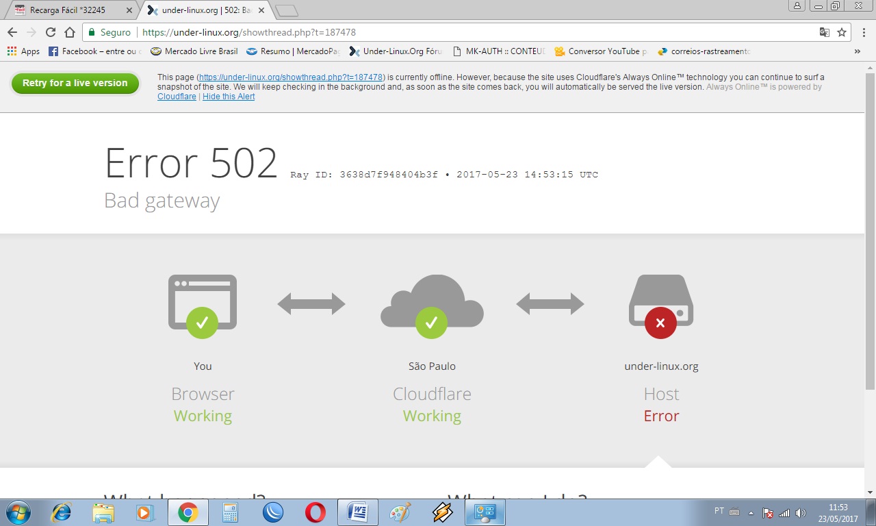Screen dimensions: 876x526
Task: Open Paint from the taskbar
Action: coord(400,512)
